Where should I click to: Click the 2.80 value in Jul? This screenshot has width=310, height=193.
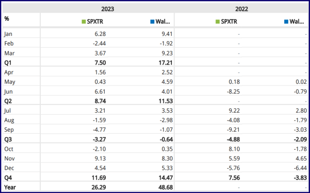pos(301,110)
